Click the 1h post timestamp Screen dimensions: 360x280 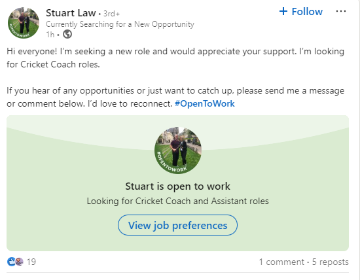pos(50,35)
